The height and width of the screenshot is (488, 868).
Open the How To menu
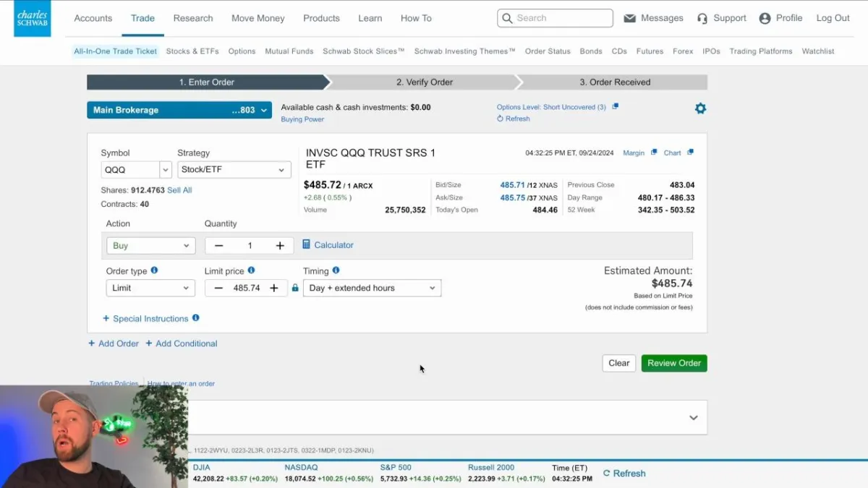(x=416, y=18)
